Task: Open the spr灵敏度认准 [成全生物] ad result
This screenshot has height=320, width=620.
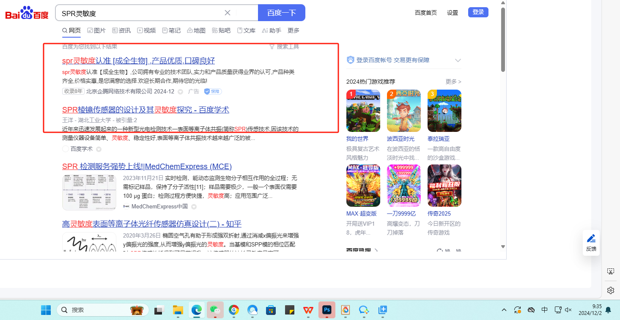Action: pos(138,60)
